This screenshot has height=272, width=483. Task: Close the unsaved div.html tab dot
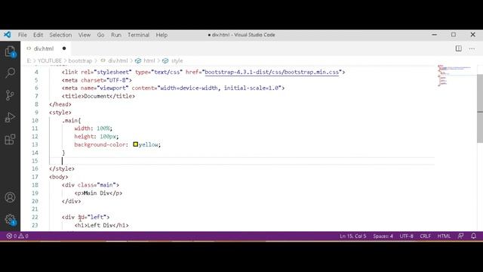64,48
